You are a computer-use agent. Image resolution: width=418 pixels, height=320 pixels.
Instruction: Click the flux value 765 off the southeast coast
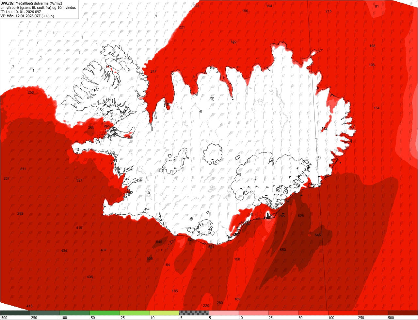point(282,216)
